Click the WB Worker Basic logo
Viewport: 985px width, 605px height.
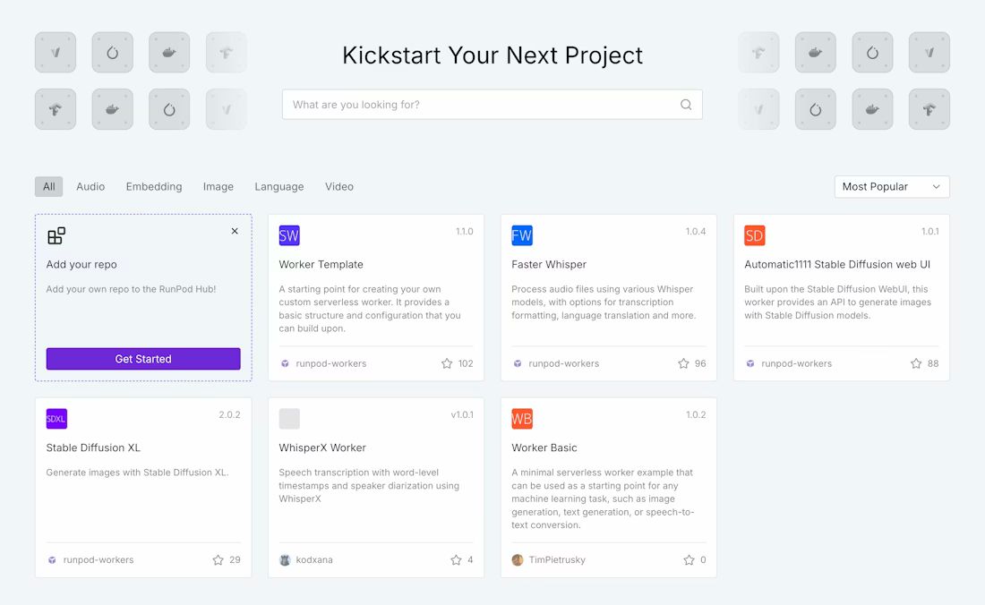pyautogui.click(x=522, y=419)
